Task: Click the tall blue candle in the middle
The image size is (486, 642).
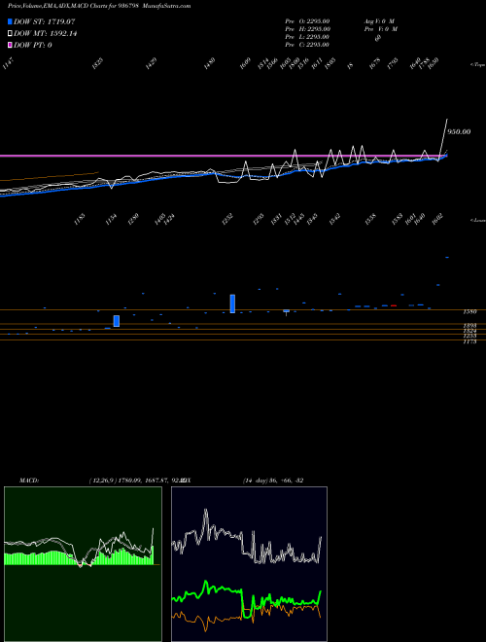Action: [232, 303]
